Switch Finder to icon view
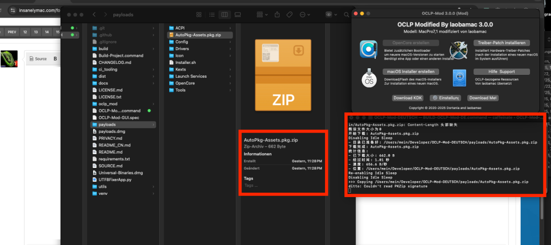Viewport: 551px width, 245px height. 199,15
